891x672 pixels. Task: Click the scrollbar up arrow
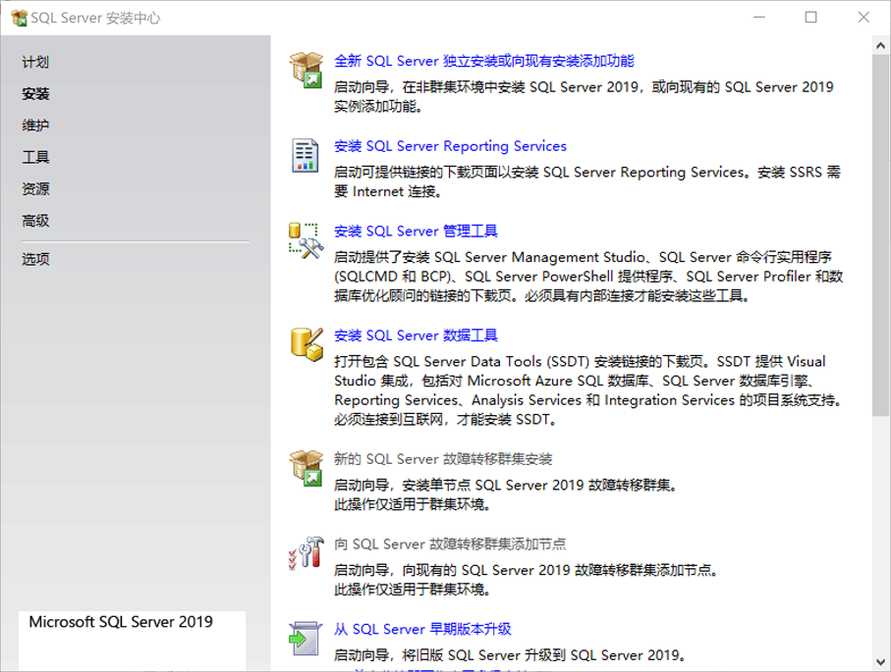click(881, 45)
